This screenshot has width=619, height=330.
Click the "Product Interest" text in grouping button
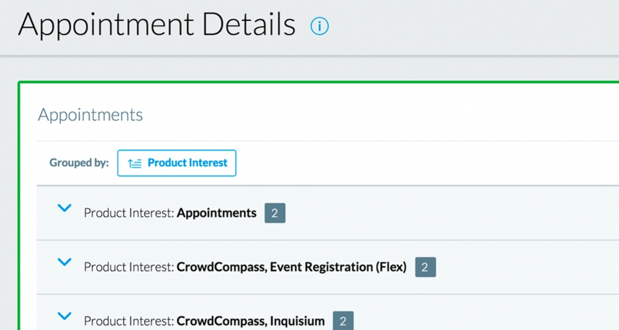tap(188, 163)
